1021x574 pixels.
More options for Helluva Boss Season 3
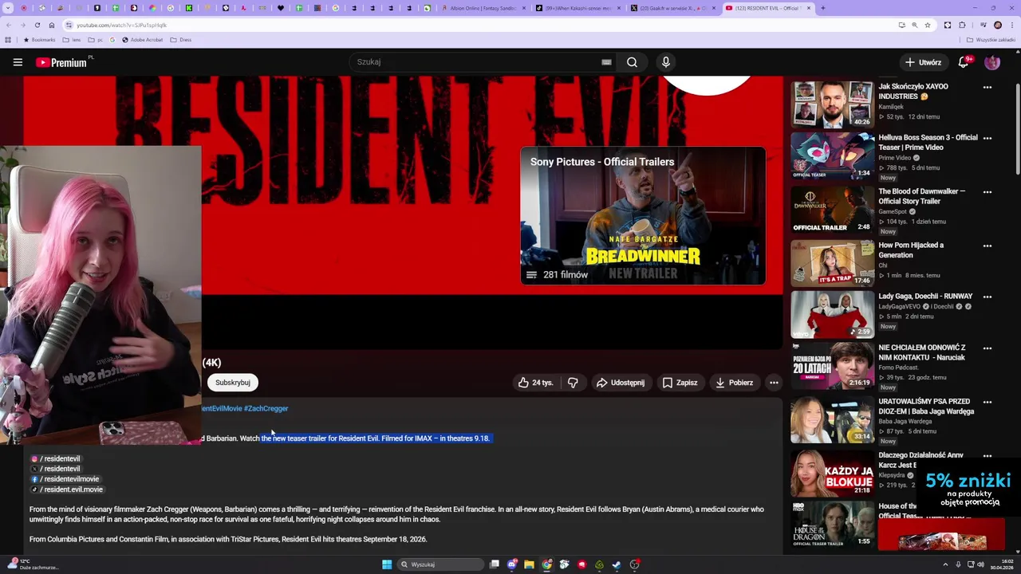[x=987, y=138]
